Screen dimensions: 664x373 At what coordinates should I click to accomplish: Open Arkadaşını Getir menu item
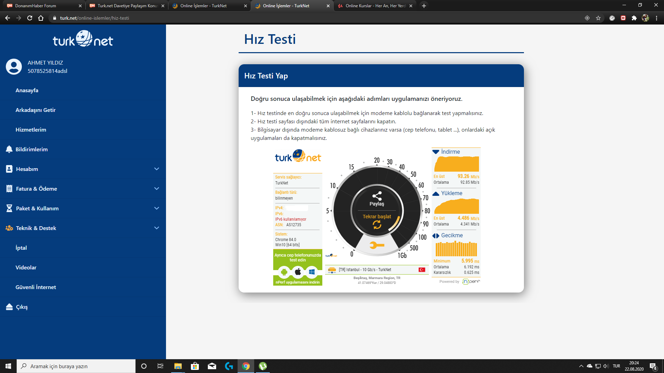[36, 110]
